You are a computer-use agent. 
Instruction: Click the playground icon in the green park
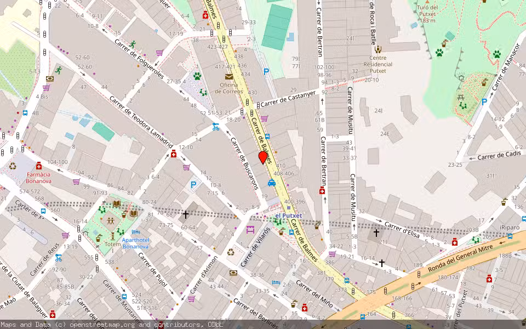(x=111, y=220)
